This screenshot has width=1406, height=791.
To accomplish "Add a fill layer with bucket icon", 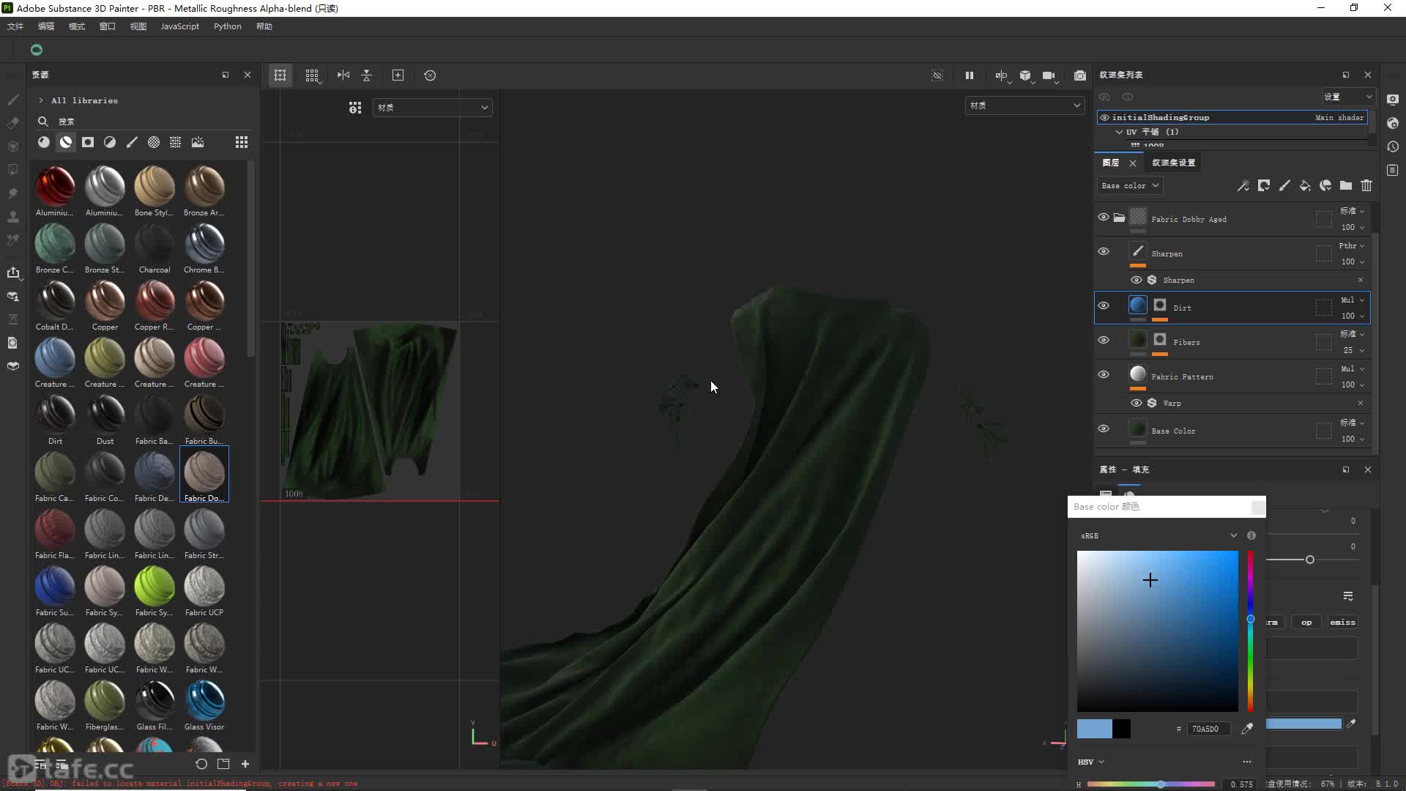I will pos(1304,185).
